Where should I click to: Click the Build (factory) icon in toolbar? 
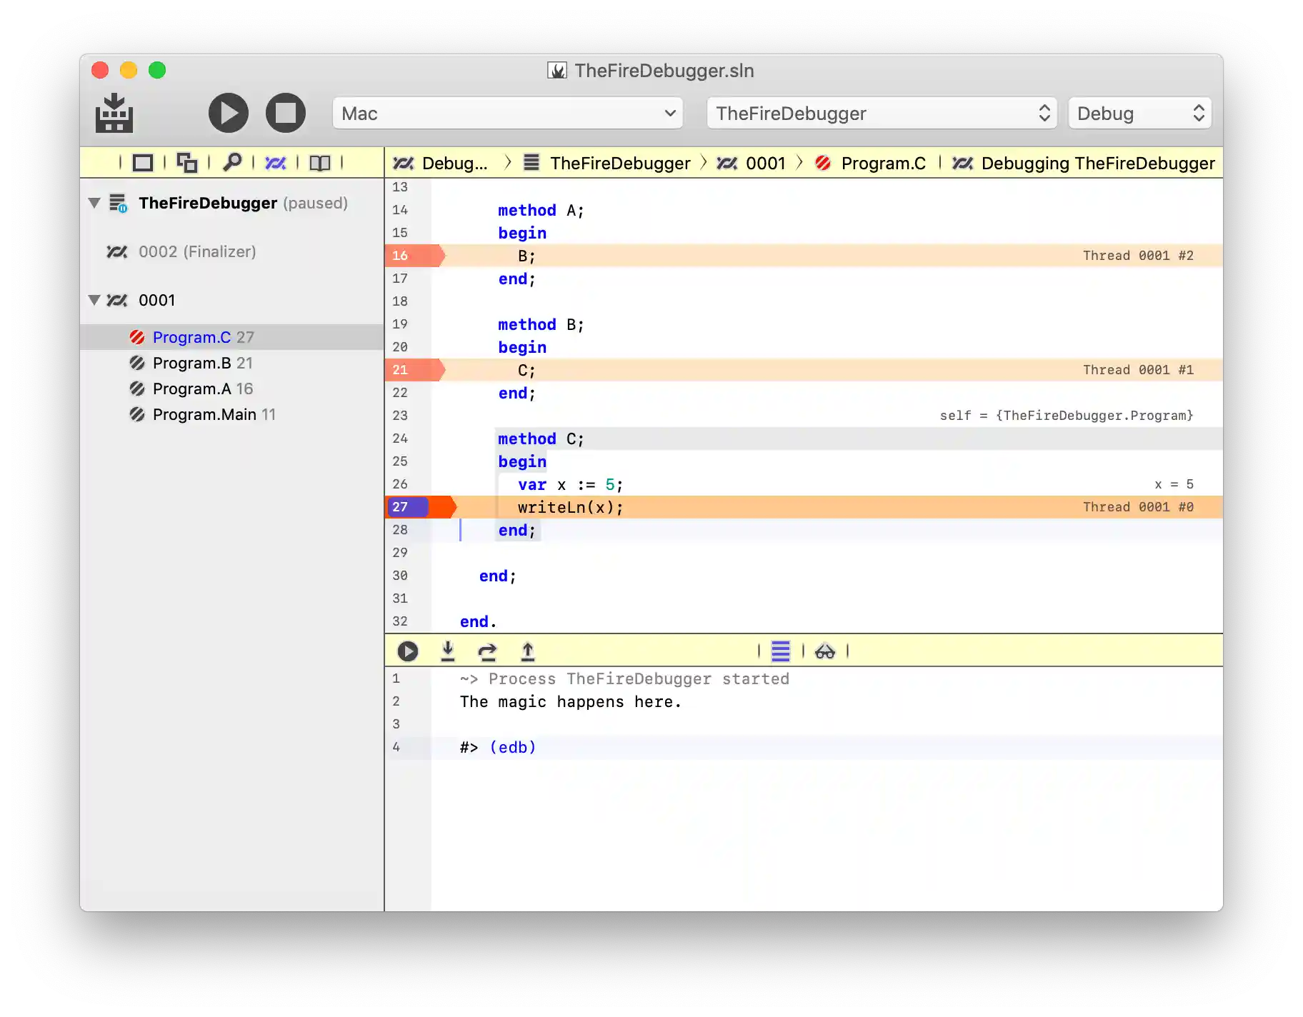pos(114,114)
